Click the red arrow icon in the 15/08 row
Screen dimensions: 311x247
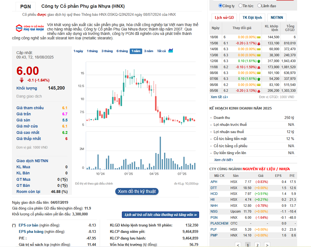(259, 43)
